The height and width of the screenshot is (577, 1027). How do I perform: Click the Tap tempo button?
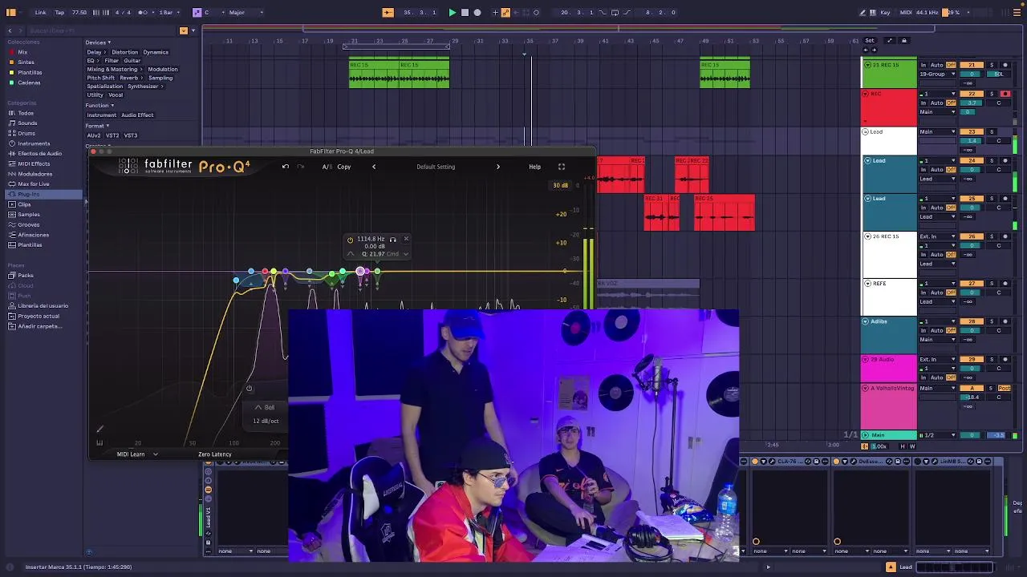(59, 12)
